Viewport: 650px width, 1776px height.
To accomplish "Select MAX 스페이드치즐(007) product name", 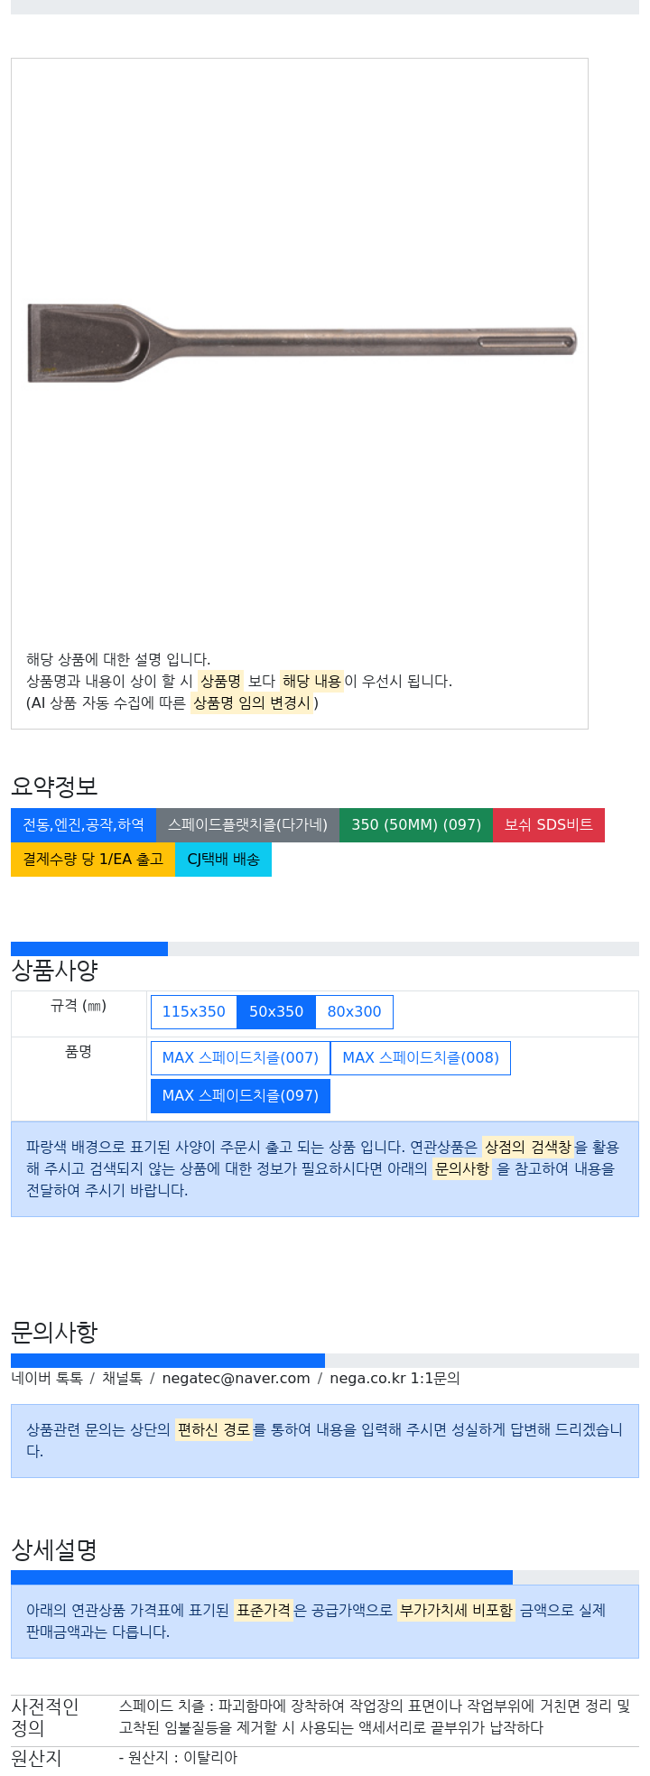I will pyautogui.click(x=240, y=1057).
